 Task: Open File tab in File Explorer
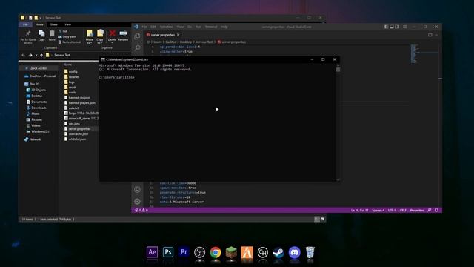click(25, 24)
